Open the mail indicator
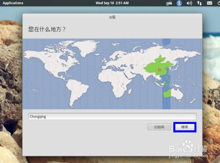Image resolution: width=220 pixels, height=163 pixels. pos(209,3)
